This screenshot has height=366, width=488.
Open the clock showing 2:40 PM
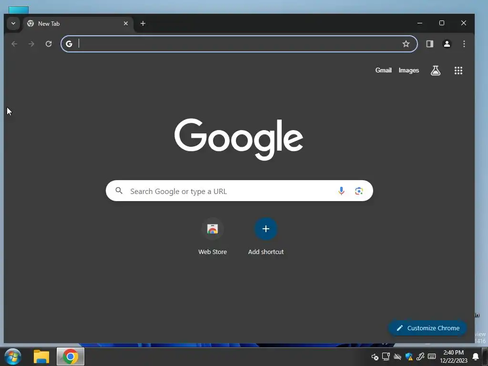click(454, 356)
